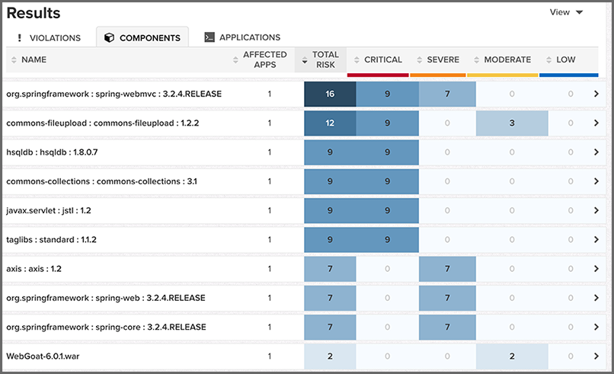Sort table by Total Risk column

click(x=305, y=60)
